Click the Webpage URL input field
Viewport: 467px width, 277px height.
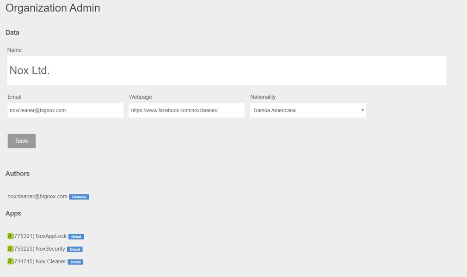click(187, 110)
